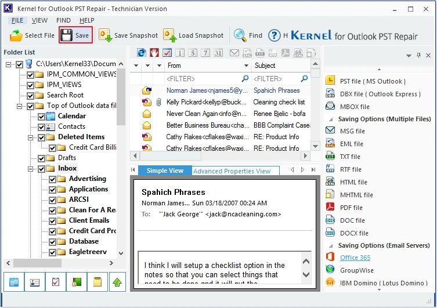The image size is (437, 308).
Task: Click the envelope MSG save icon in mini toolbar
Action: coord(234,52)
